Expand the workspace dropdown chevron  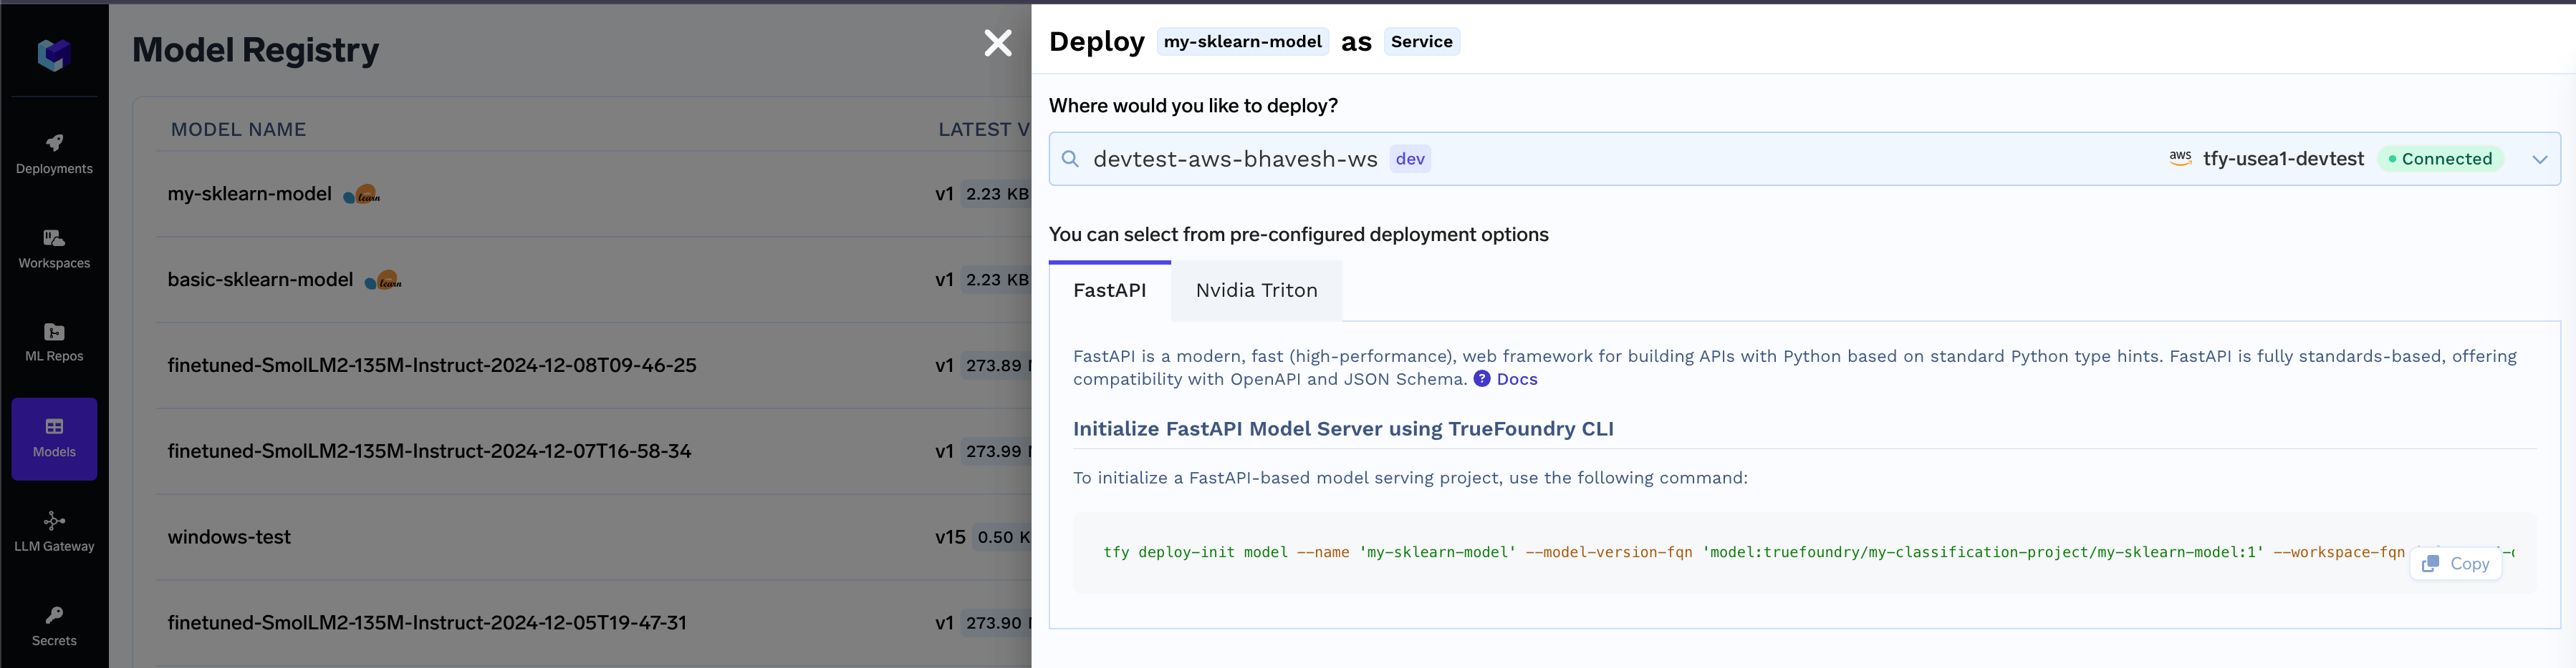click(x=2539, y=159)
